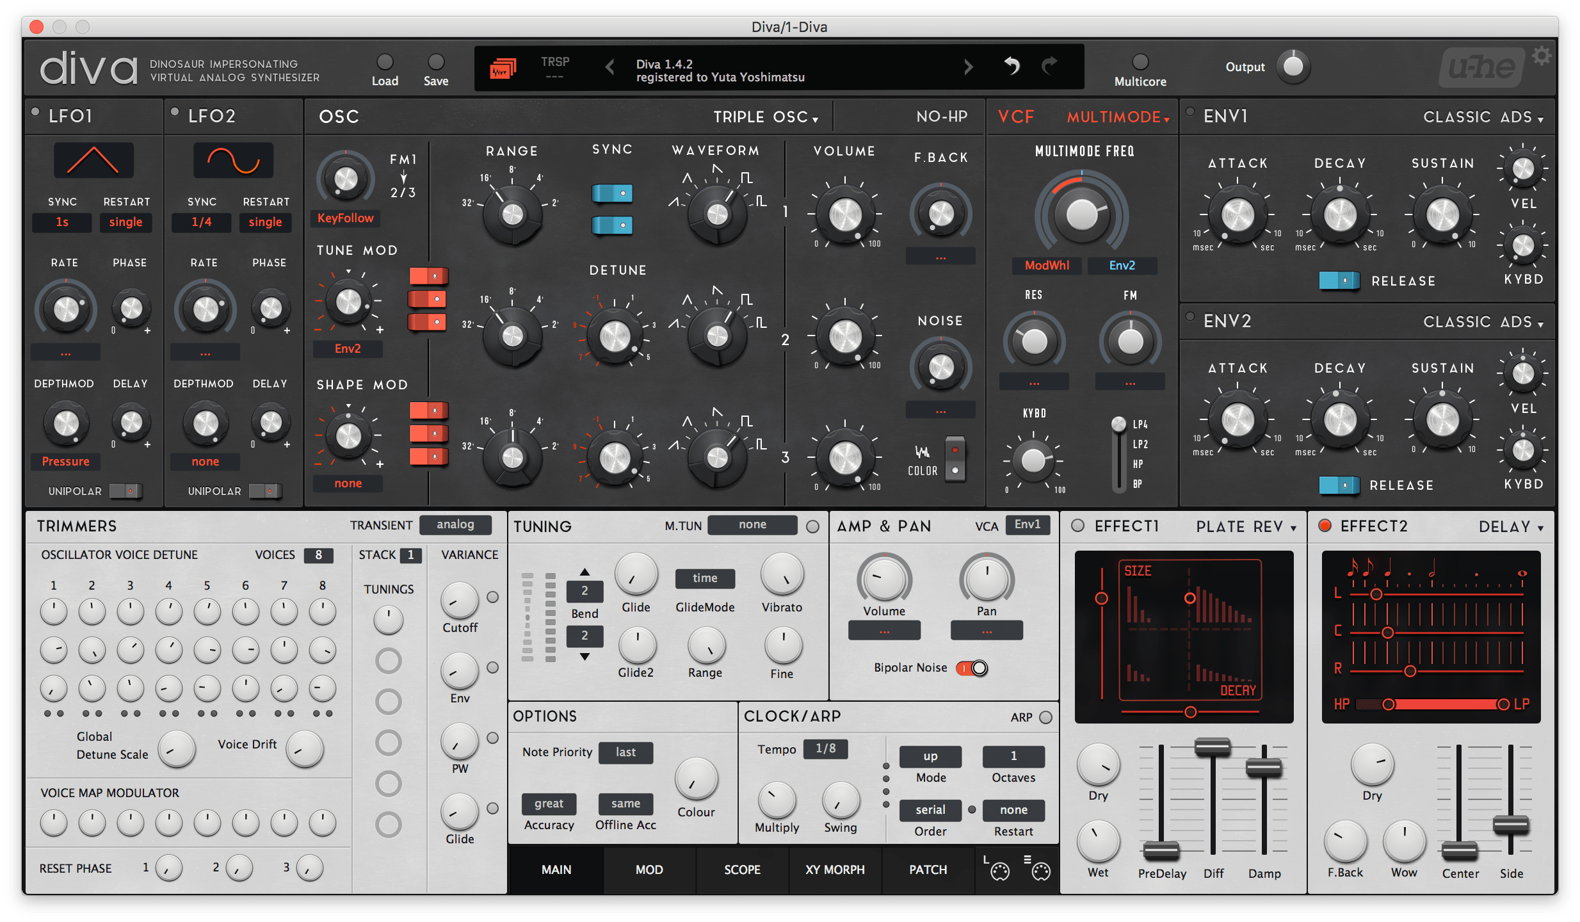Select LFO2 sine waveform display
1580x922 pixels.
(x=233, y=160)
